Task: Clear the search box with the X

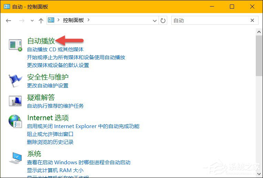Action: (x=252, y=20)
